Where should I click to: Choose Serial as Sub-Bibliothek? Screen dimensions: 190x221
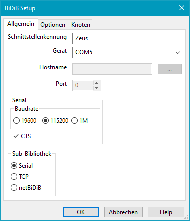pos(22,166)
